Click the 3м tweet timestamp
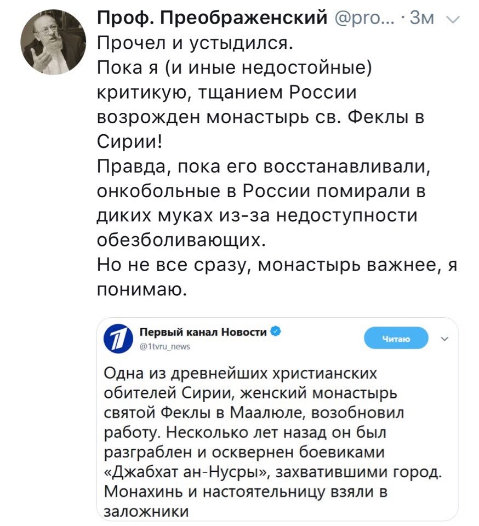Screen dimensions: 479x526 421,19
